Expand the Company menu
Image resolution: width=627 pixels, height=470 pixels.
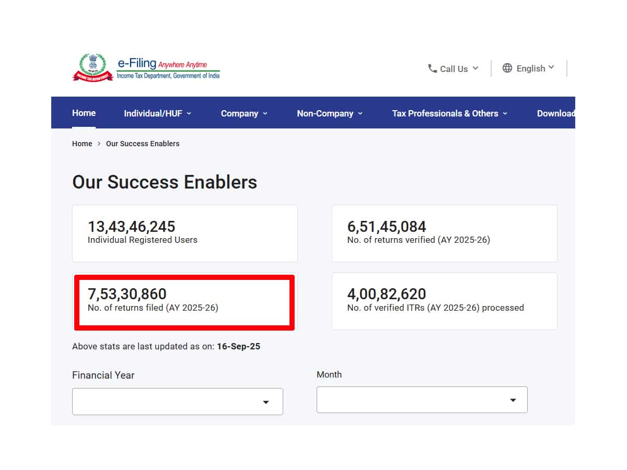pos(244,113)
